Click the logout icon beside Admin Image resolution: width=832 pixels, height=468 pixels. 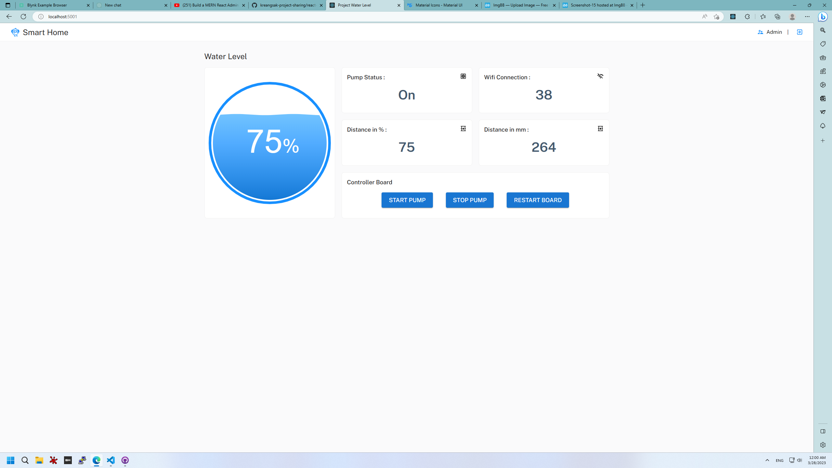click(799, 32)
